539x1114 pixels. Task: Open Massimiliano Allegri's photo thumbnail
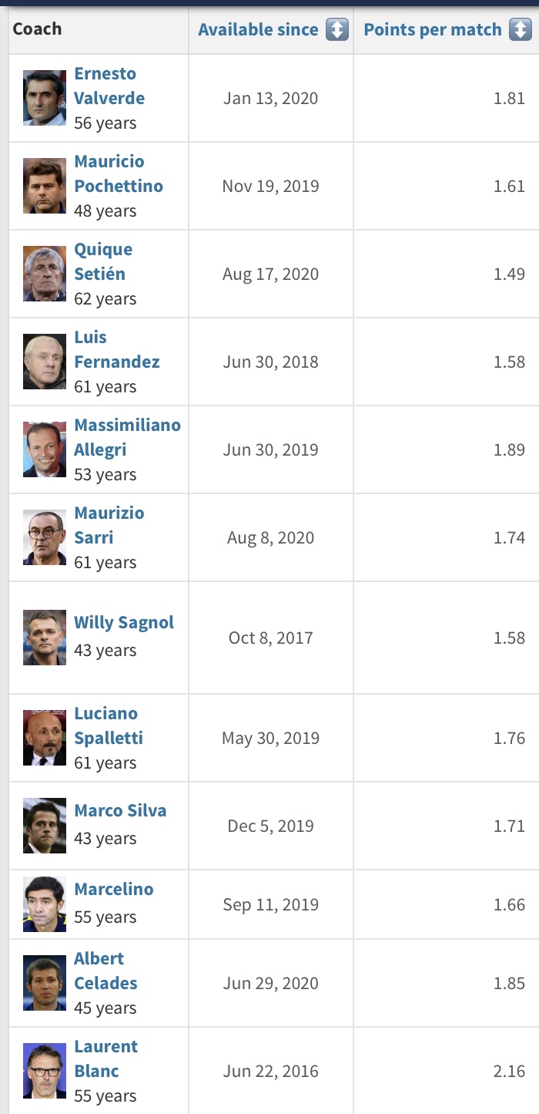pos(45,449)
